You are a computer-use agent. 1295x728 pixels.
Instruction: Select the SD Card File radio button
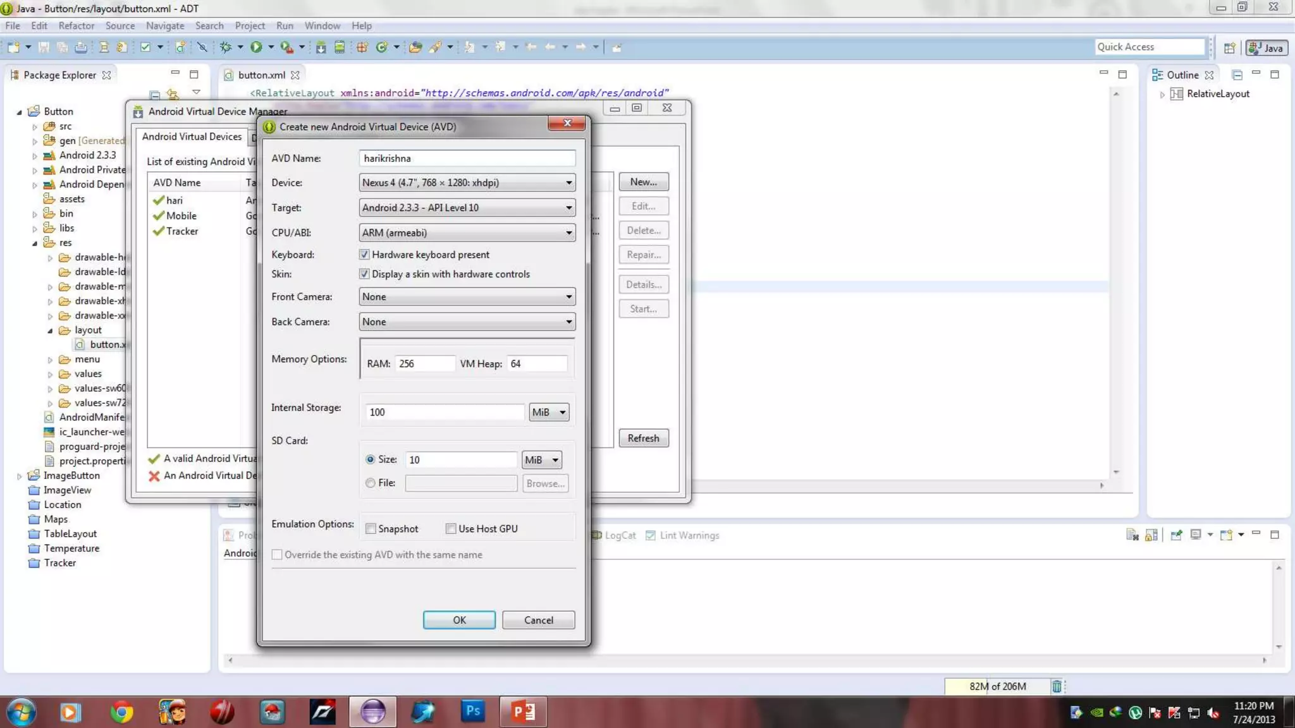(x=371, y=483)
